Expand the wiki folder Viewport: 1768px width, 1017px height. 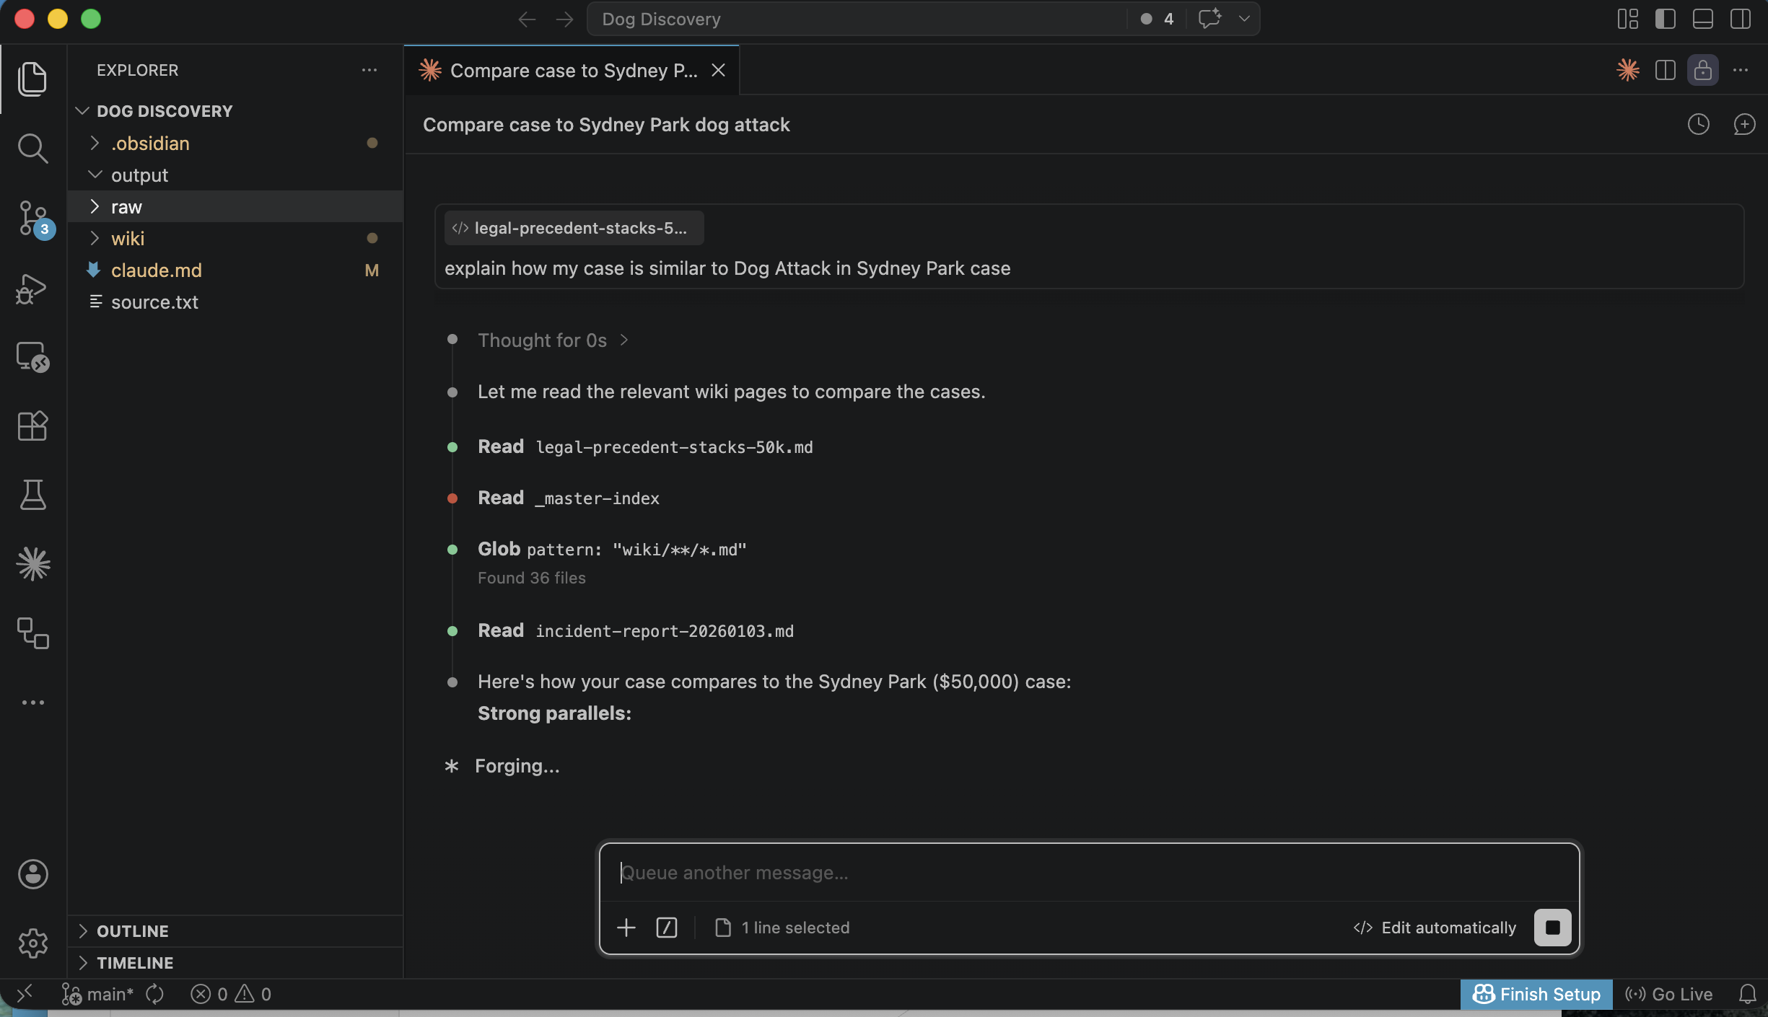(x=235, y=239)
